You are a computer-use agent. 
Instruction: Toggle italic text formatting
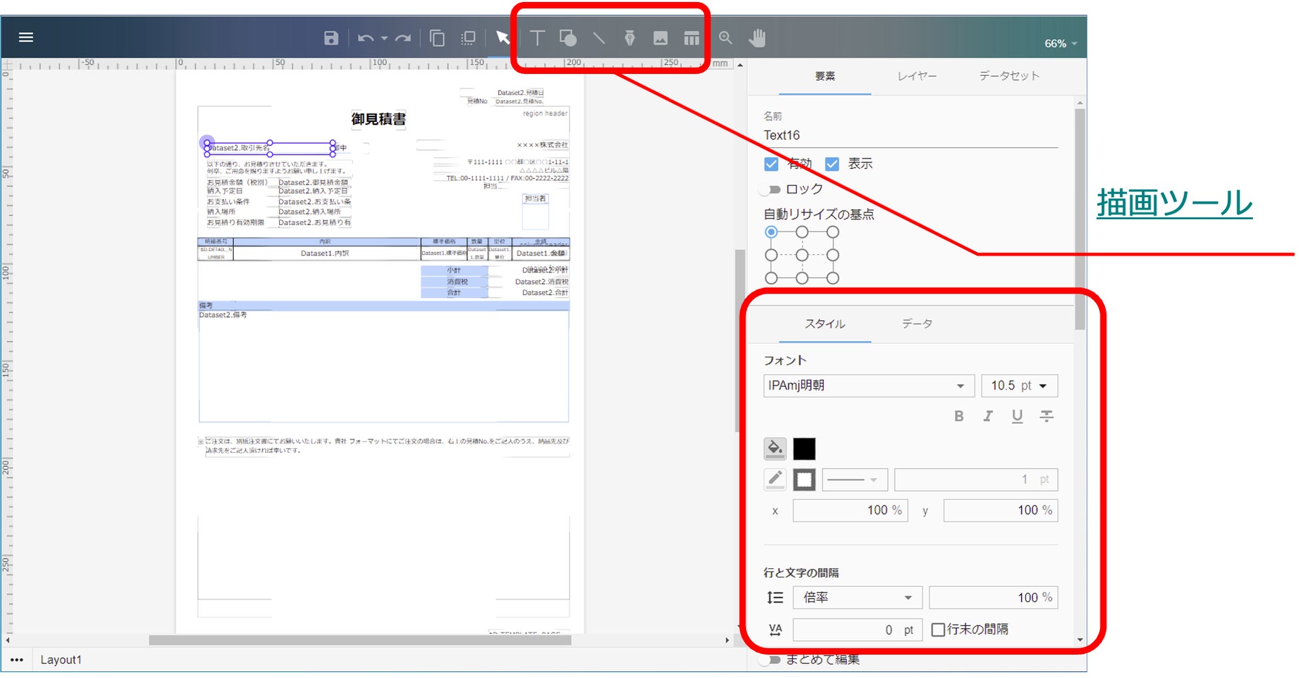point(988,416)
